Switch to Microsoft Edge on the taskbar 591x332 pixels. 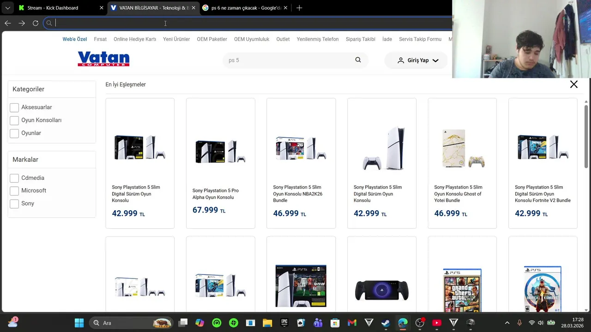pyautogui.click(x=403, y=323)
